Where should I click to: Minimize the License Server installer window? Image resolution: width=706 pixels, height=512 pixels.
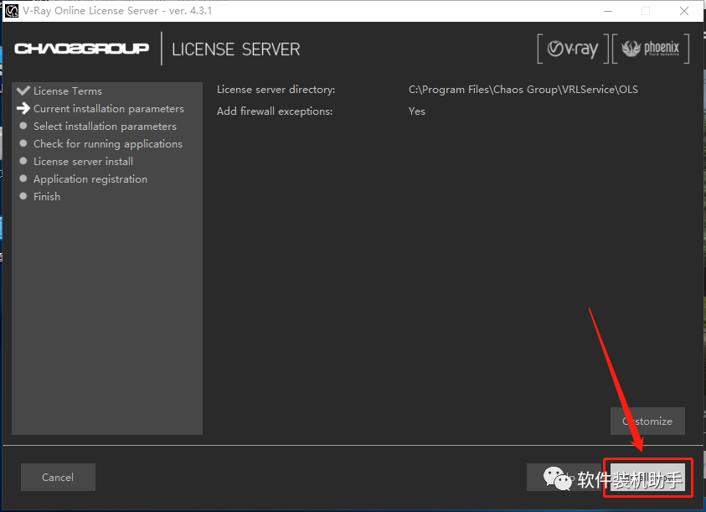[x=608, y=11]
